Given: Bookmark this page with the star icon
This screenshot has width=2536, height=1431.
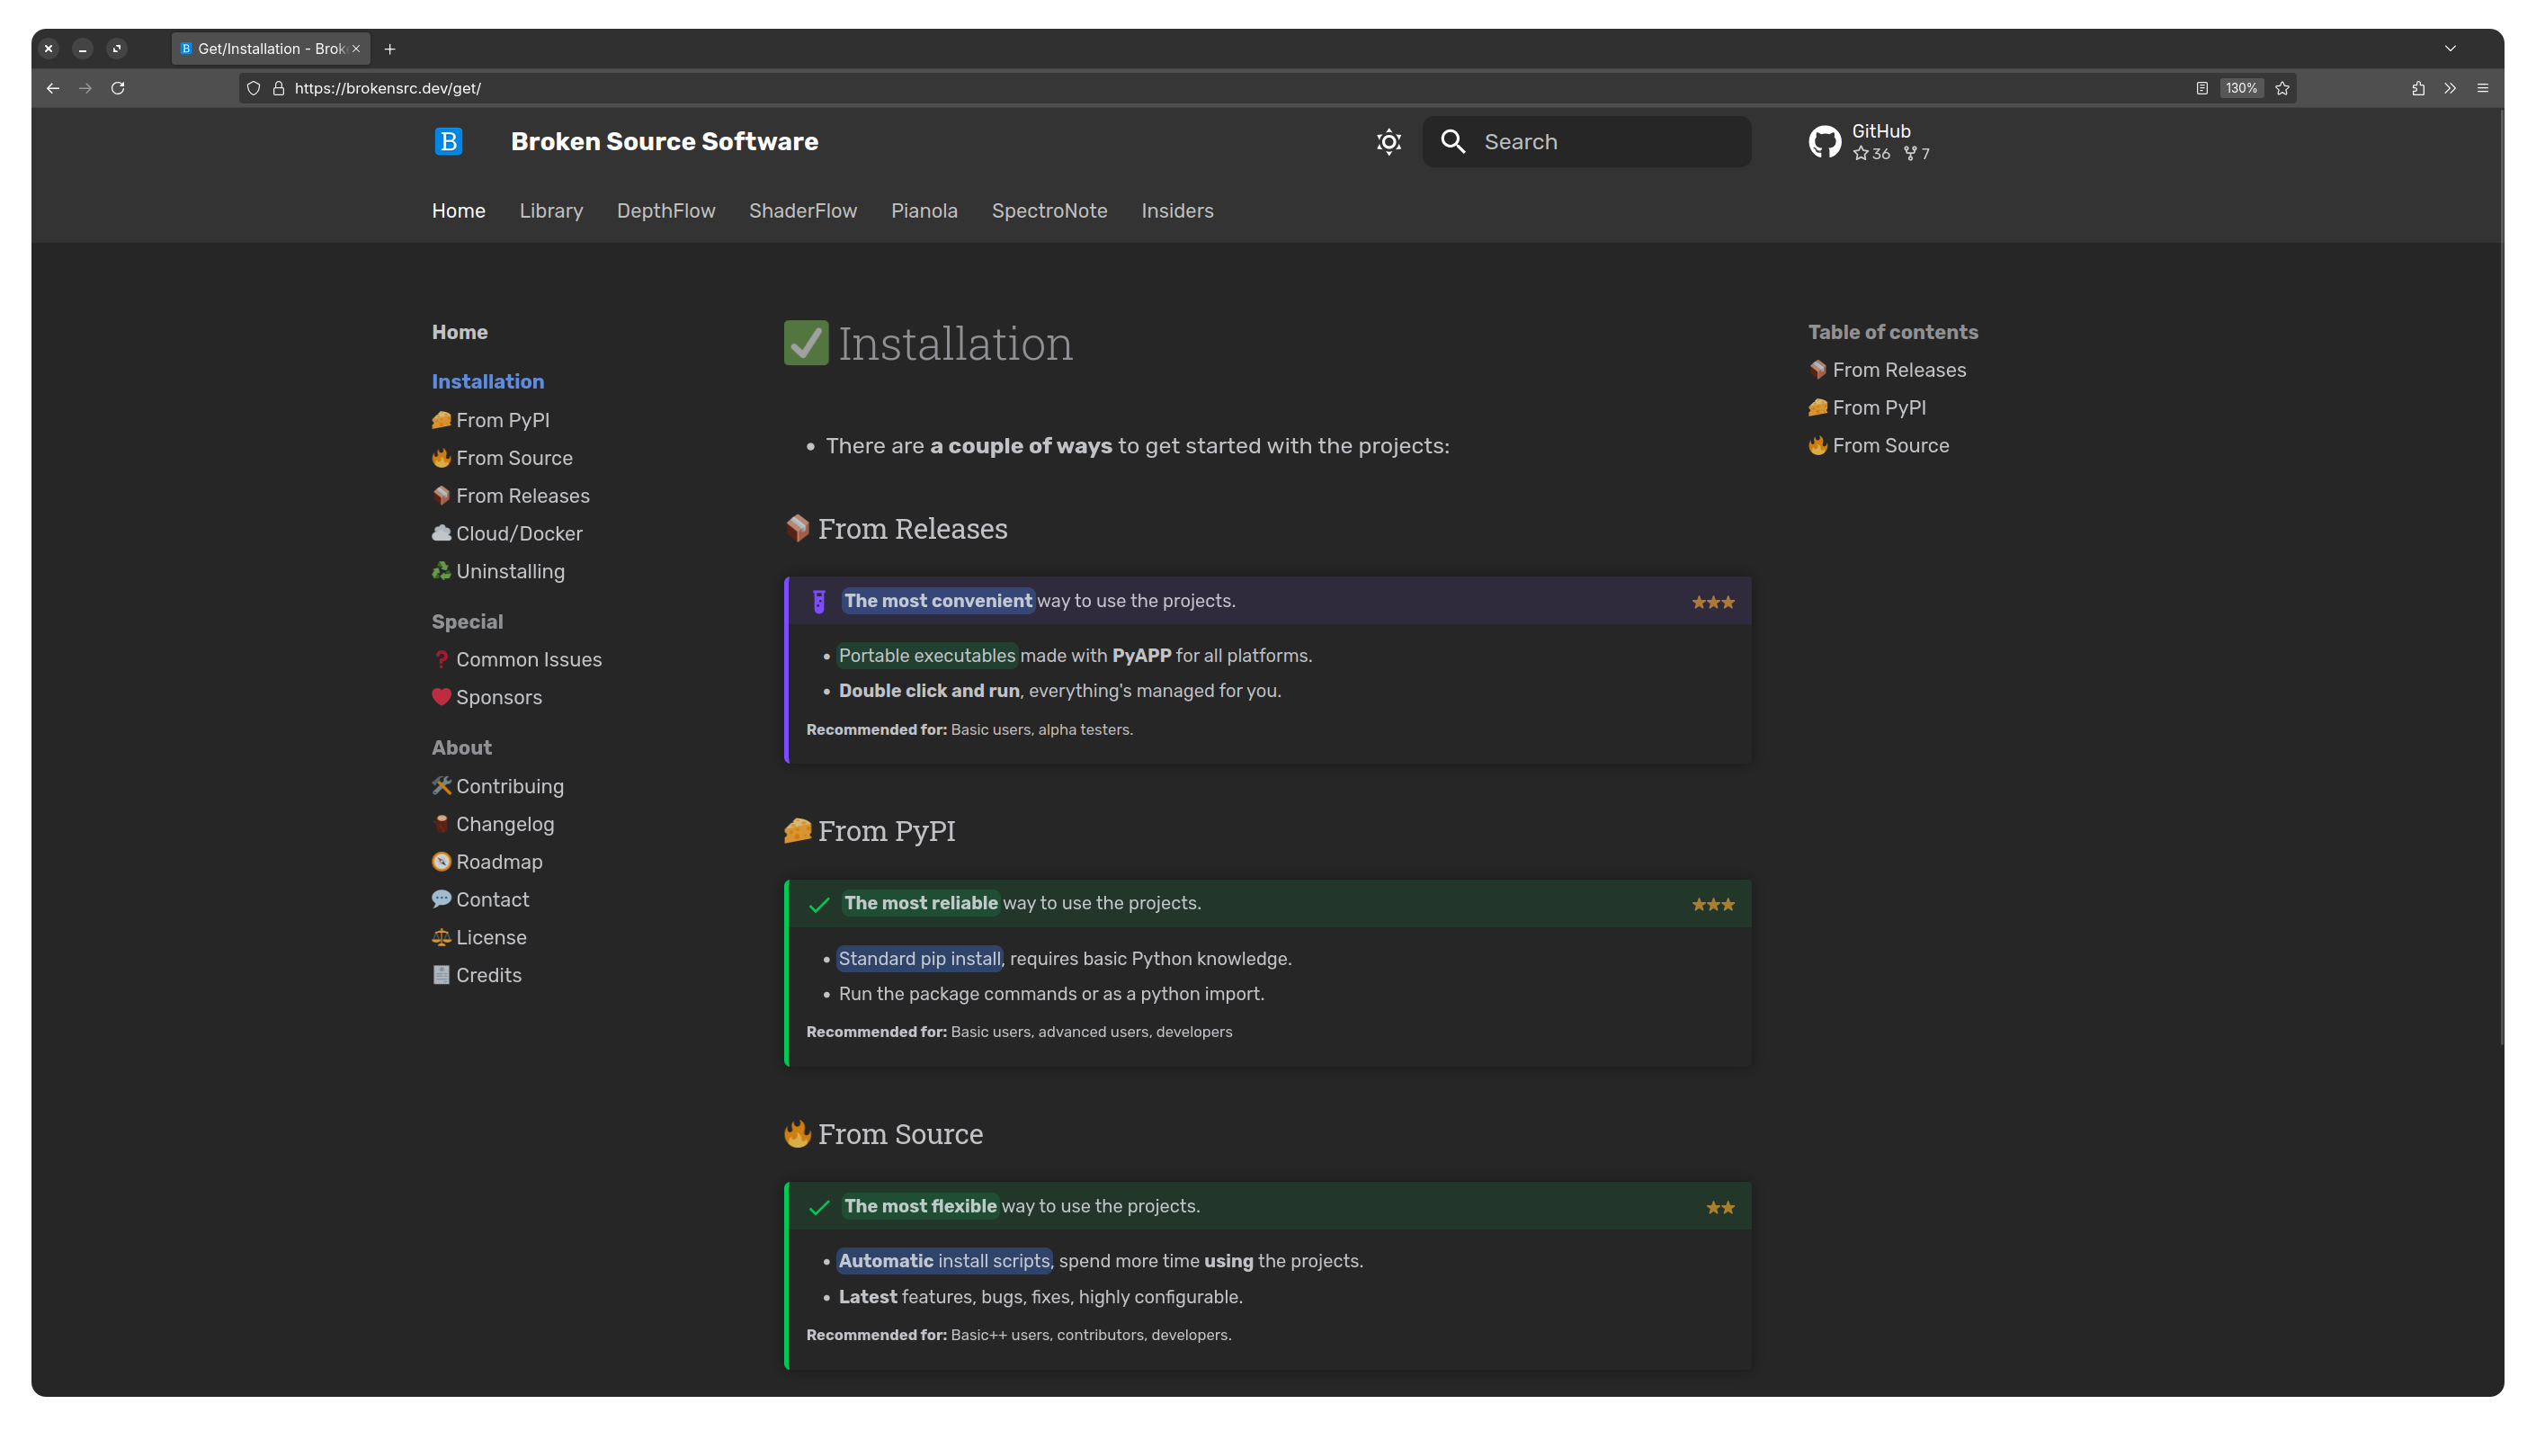Looking at the screenshot, I should [2282, 89].
